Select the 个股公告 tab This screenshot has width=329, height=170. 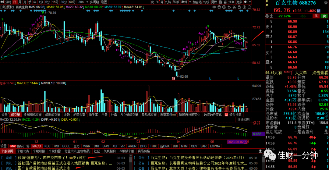click(x=23, y=151)
